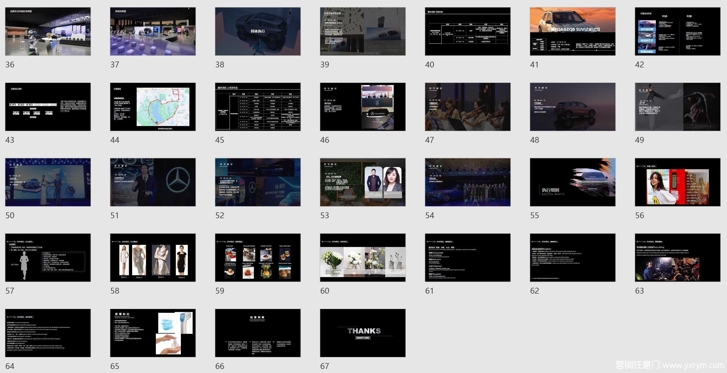Select slide 36 showroom rendering thumbnail
The height and width of the screenshot is (373, 727).
click(x=48, y=31)
